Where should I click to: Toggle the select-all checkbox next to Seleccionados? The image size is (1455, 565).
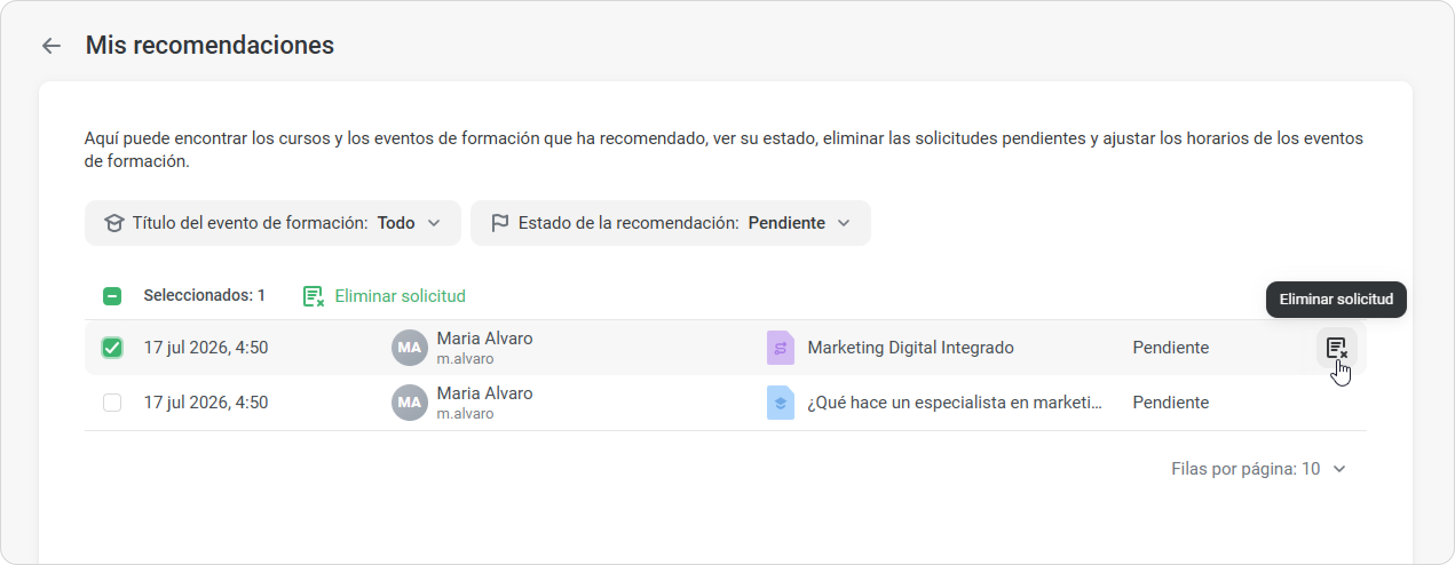coord(112,296)
